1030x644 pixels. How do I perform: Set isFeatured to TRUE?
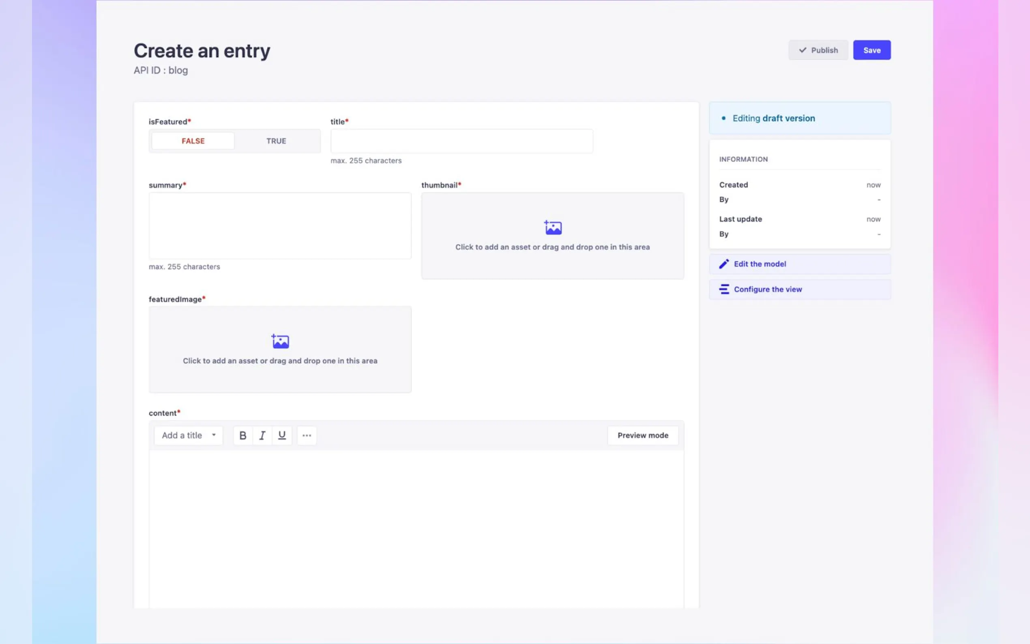click(x=276, y=141)
